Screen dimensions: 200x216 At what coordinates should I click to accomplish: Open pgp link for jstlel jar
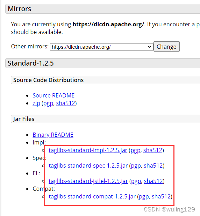(x=136, y=181)
